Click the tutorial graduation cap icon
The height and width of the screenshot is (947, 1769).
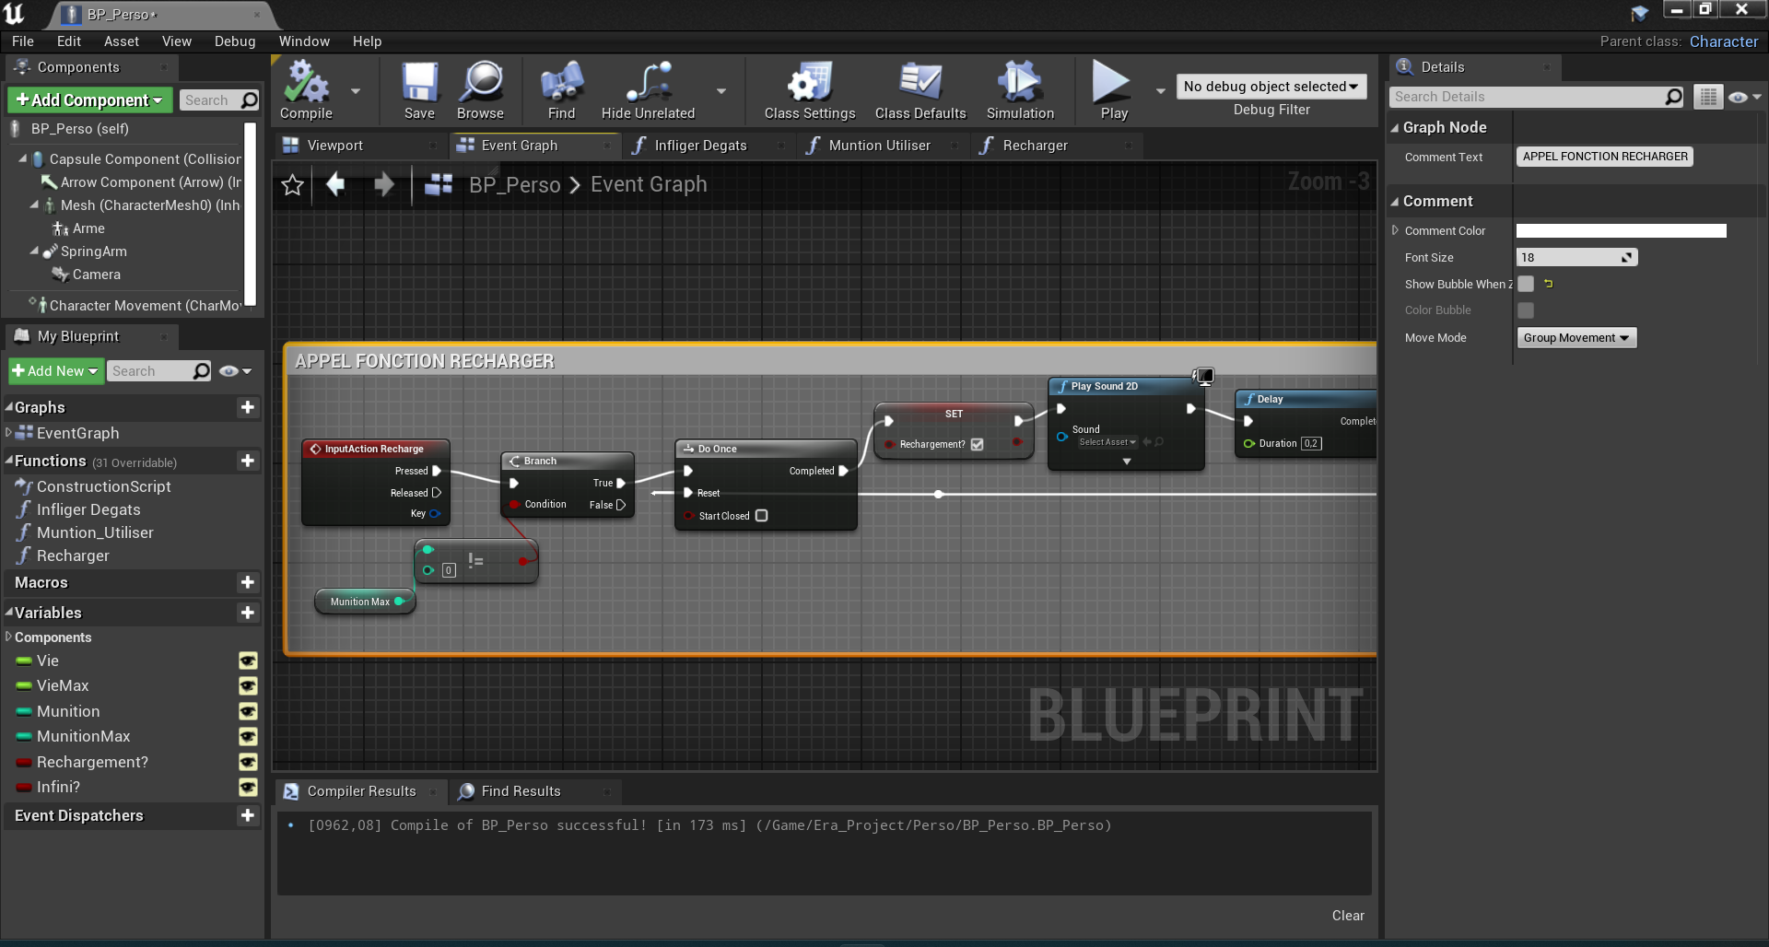point(1640,13)
